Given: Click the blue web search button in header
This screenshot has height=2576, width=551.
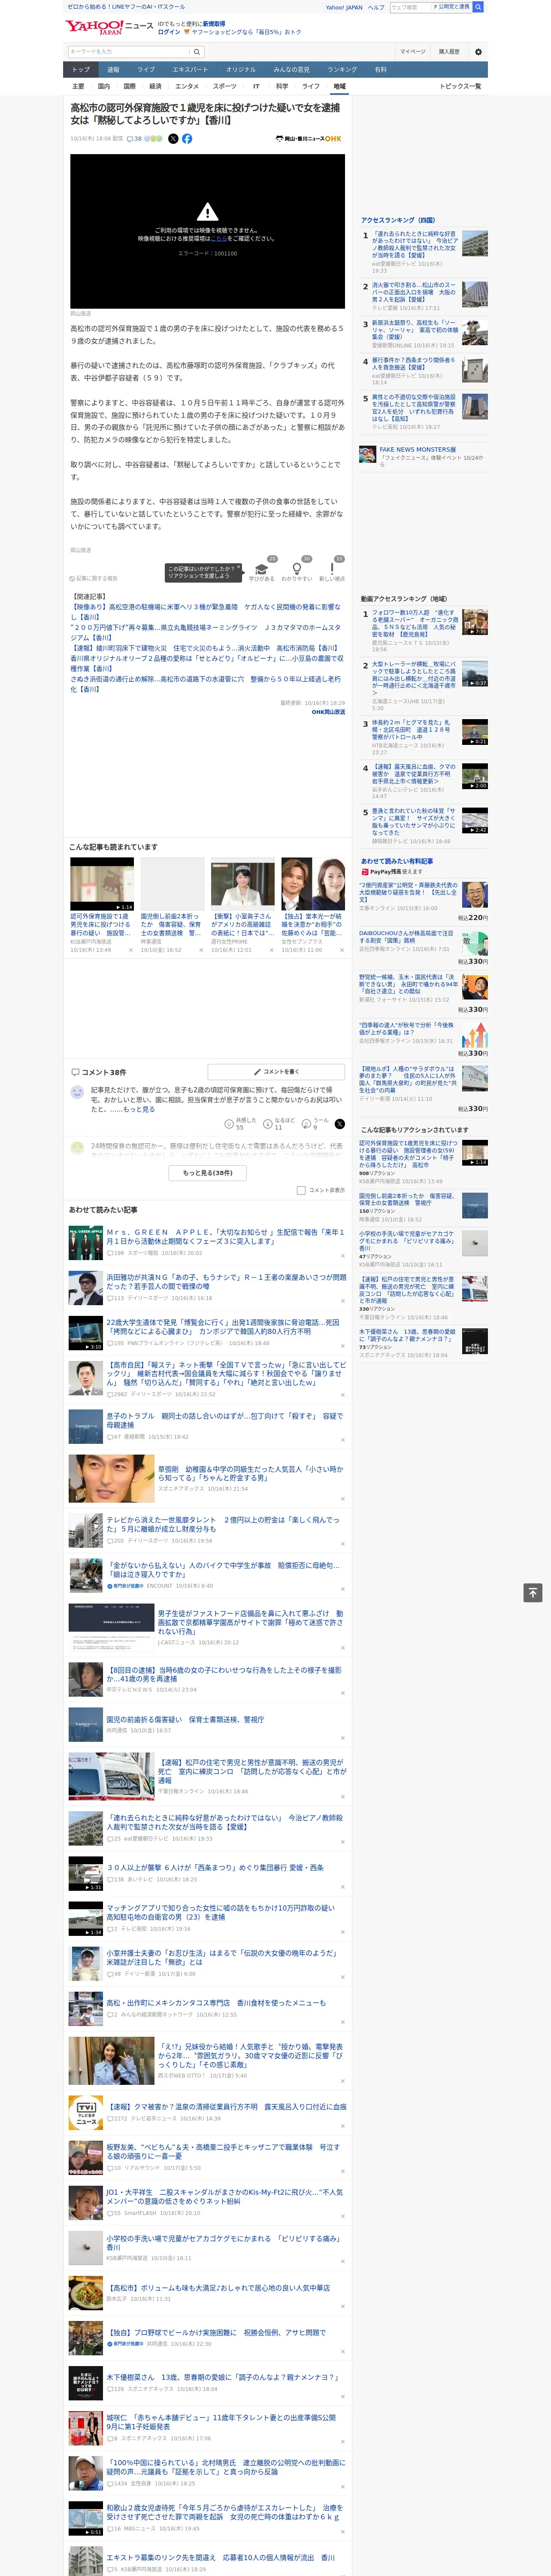Looking at the screenshot, I should click(478, 7).
